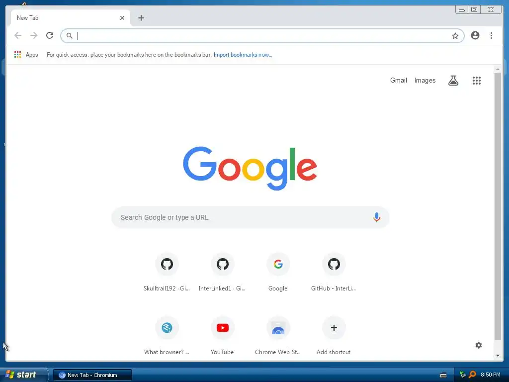Select New Tab - Chromium taskbar button
Screen dimensions: 509x382
[92, 375]
